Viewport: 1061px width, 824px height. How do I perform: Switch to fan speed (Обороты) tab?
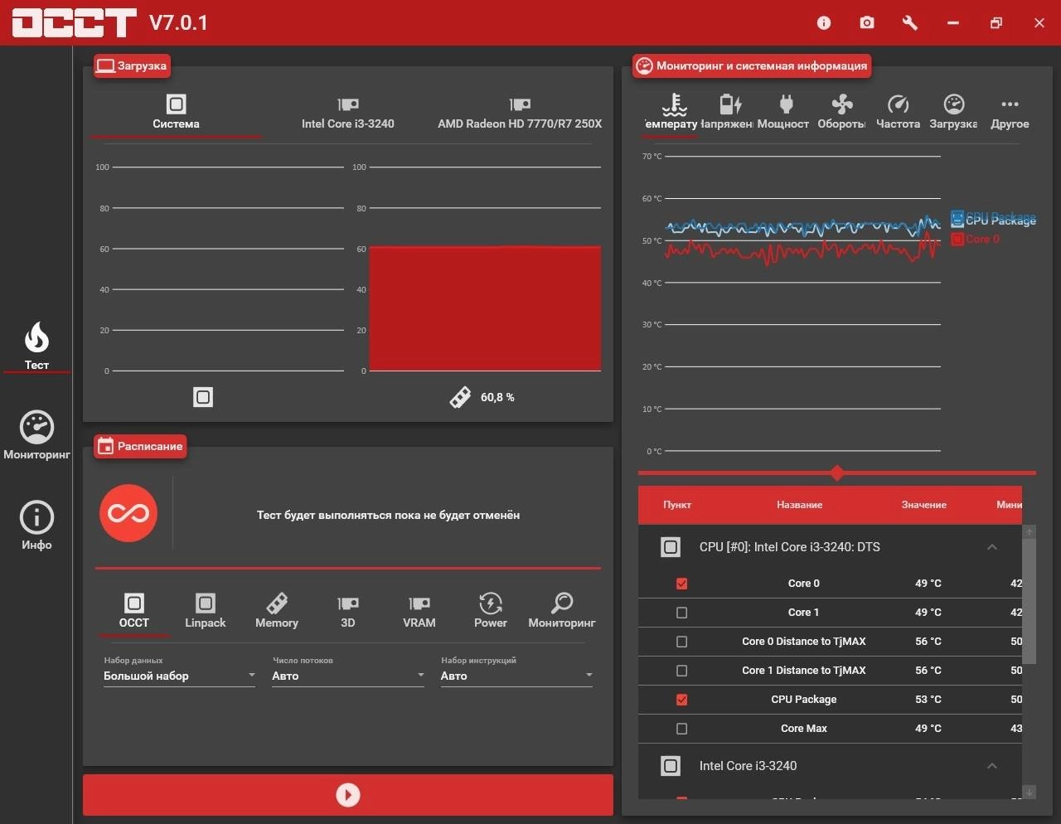coord(841,112)
